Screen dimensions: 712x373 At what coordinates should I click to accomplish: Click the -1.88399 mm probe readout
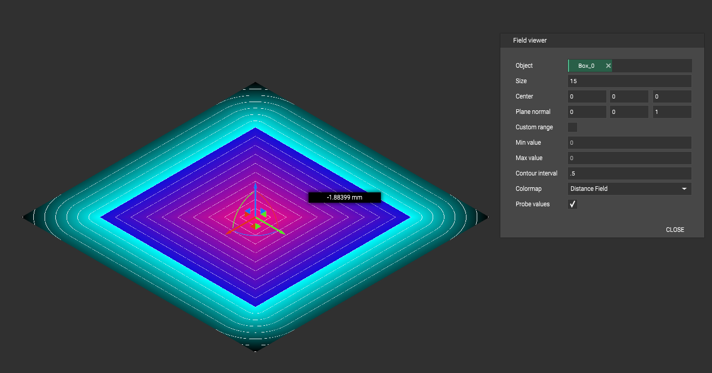click(344, 197)
